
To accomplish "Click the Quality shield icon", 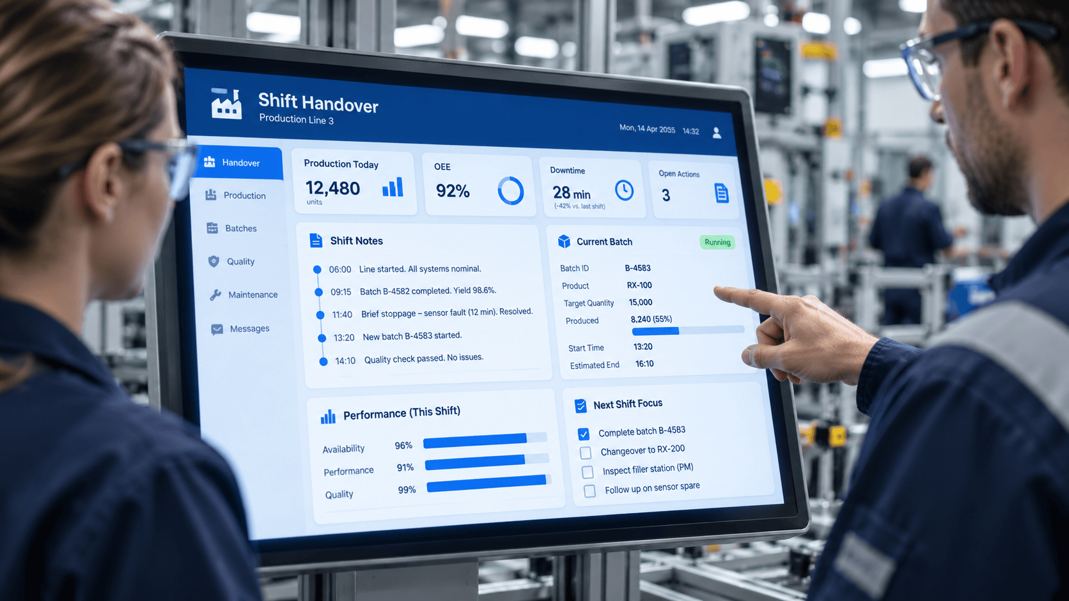I will pos(214,261).
